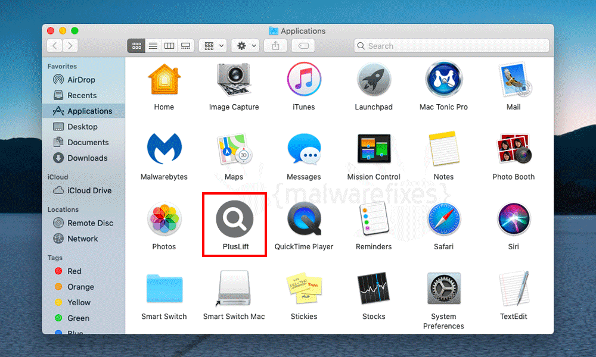596x357 pixels.
Task: Open Desktop in the sidebar
Action: 83,127
